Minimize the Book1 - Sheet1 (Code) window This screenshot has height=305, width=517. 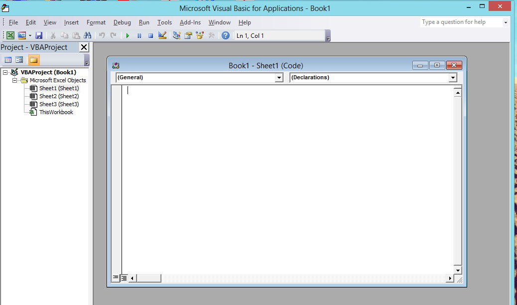(420, 65)
